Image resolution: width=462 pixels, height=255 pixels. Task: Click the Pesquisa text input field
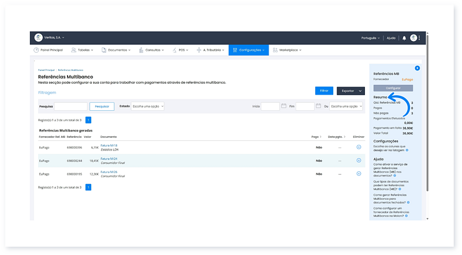[x=70, y=106]
